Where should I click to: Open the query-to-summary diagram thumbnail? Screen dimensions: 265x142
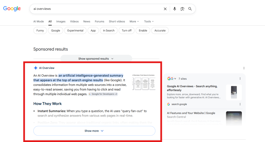[144, 82]
